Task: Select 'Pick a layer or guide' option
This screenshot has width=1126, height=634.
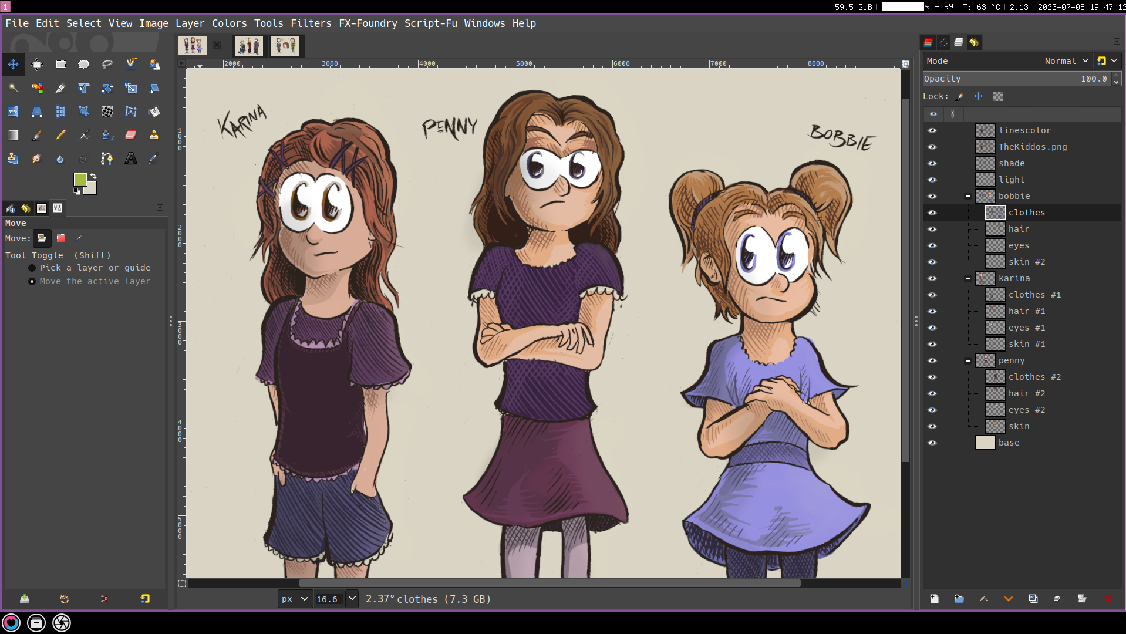Action: tap(32, 268)
